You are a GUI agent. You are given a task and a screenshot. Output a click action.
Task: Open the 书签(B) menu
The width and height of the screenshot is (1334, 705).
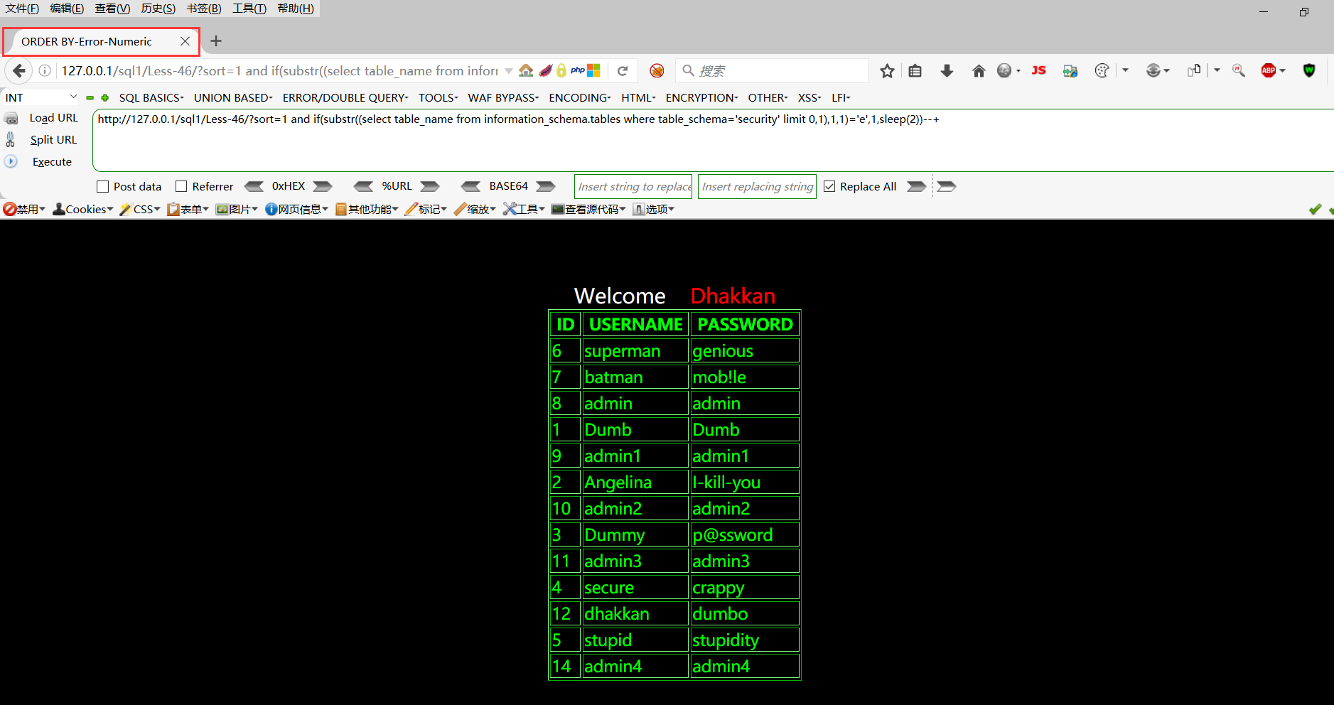[x=204, y=9]
